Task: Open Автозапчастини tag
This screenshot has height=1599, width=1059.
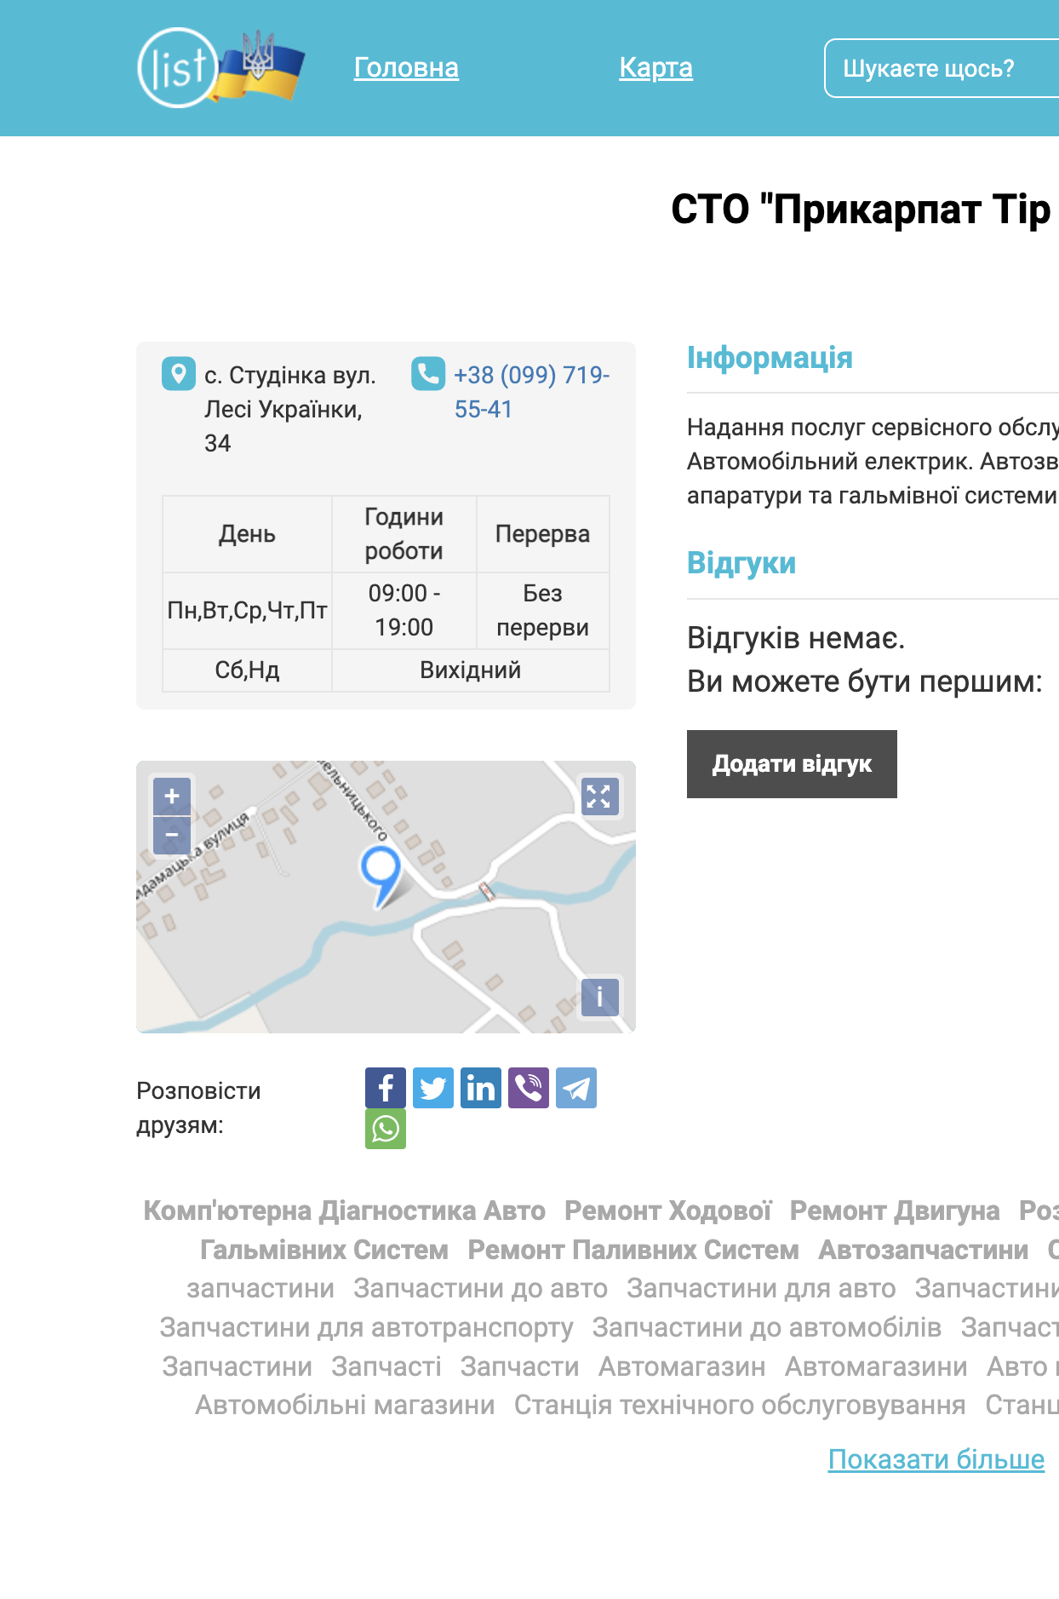Action: click(924, 1250)
